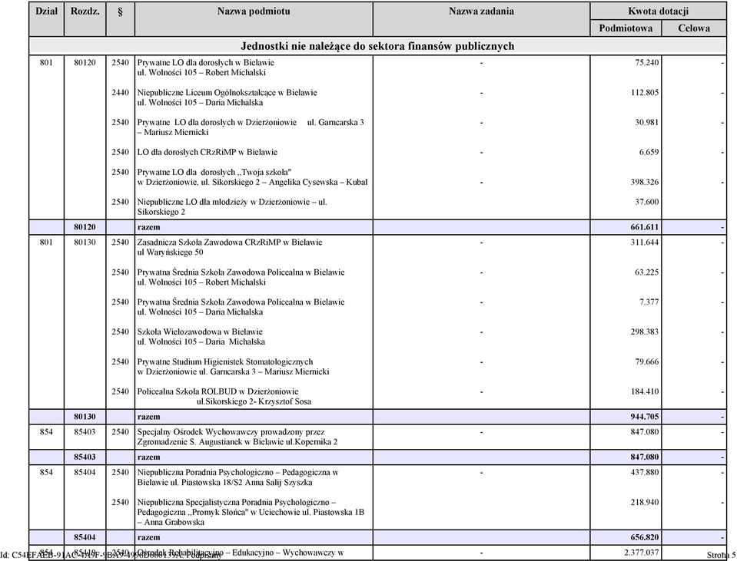Click the 'Celowa' subheader
Image resolution: width=737 pixels, height=561 pixels.
pos(694,28)
